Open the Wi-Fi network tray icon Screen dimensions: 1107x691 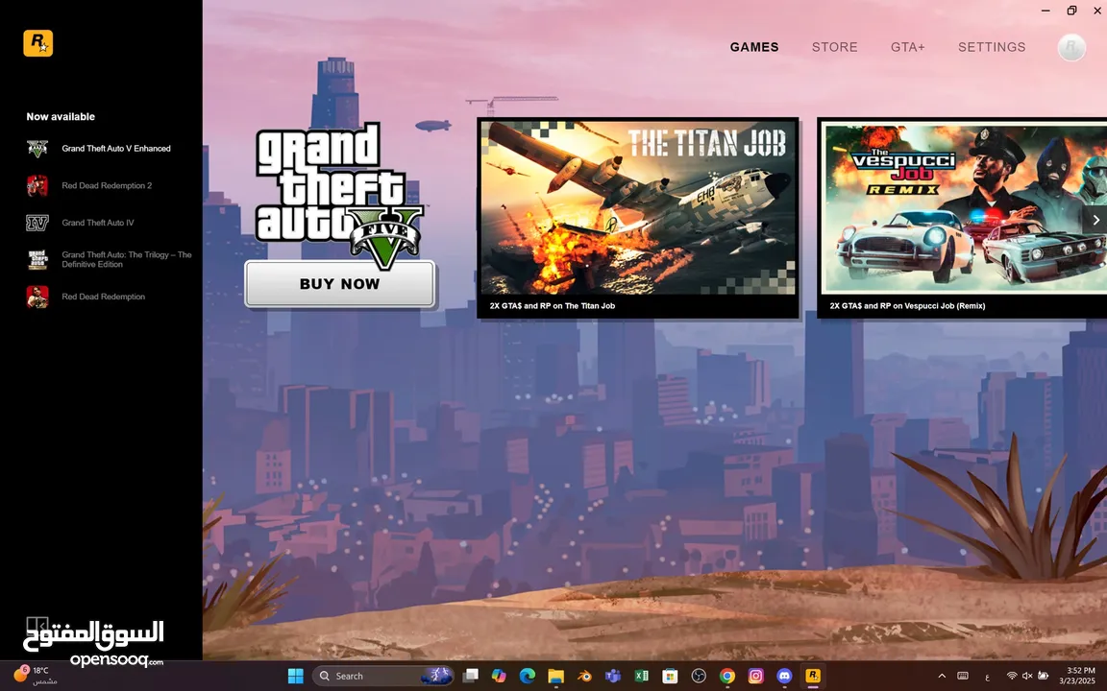click(1012, 677)
